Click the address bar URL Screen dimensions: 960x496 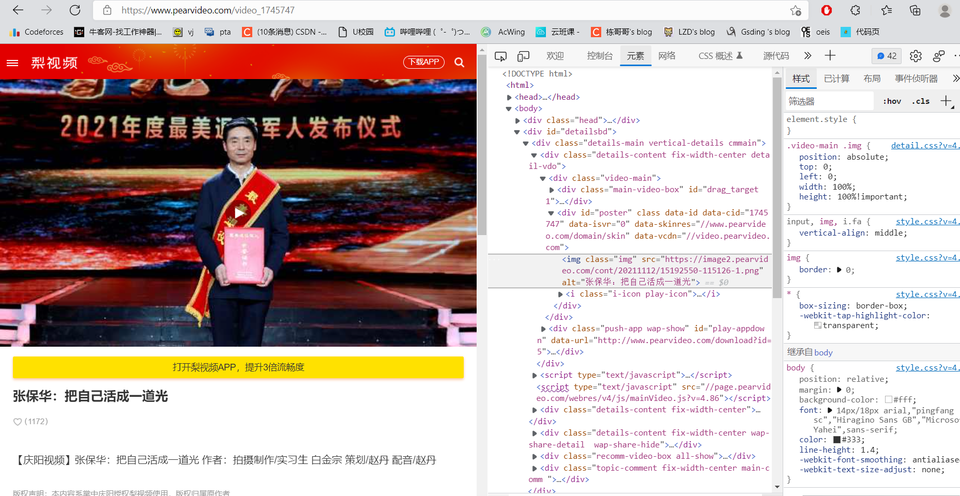(x=208, y=10)
